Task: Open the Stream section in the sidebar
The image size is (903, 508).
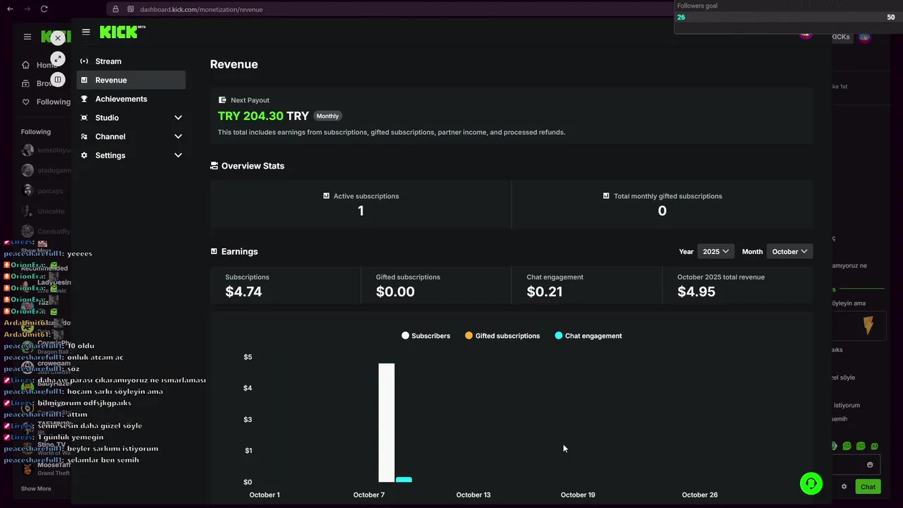Action: (131, 61)
